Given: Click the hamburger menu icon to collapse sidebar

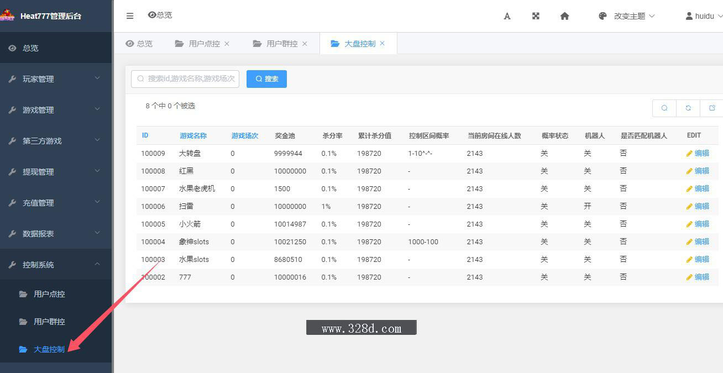Looking at the screenshot, I should [130, 16].
